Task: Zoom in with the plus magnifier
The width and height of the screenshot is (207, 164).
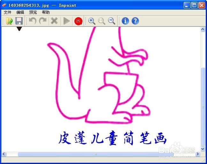Action: point(92,21)
